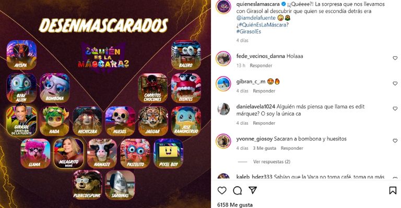Reply to gibran_c_.m using Responder
Image resolution: width=401 pixels, height=208 pixels.
[x=264, y=91]
